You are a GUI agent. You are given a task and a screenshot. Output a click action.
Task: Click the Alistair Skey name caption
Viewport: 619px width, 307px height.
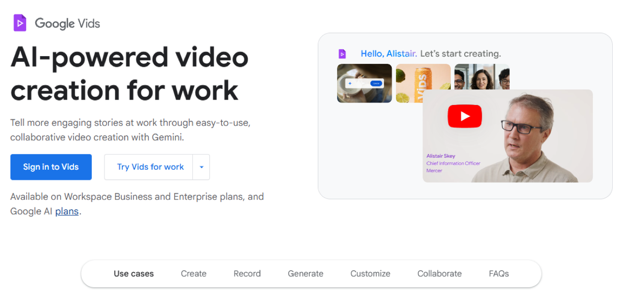[x=441, y=156]
